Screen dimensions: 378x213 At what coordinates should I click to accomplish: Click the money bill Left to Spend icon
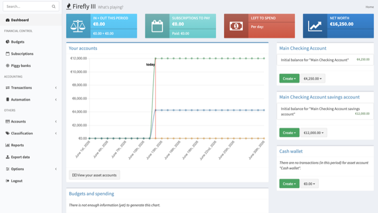click(x=236, y=26)
